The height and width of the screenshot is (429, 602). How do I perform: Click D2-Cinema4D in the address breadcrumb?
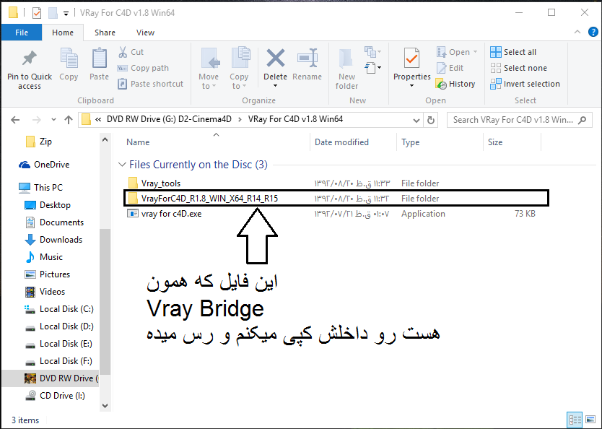pyautogui.click(x=205, y=119)
